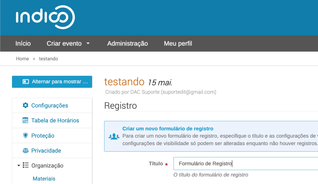This screenshot has width=318, height=184.
Task: Focus the Título input field
Action: tap(246, 164)
